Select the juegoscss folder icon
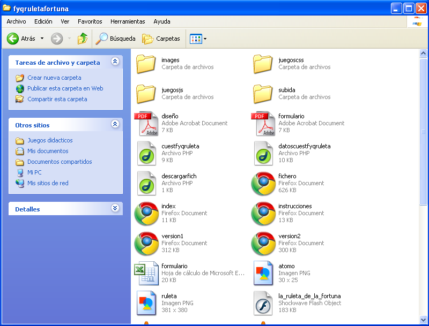The image size is (429, 326). 263,64
